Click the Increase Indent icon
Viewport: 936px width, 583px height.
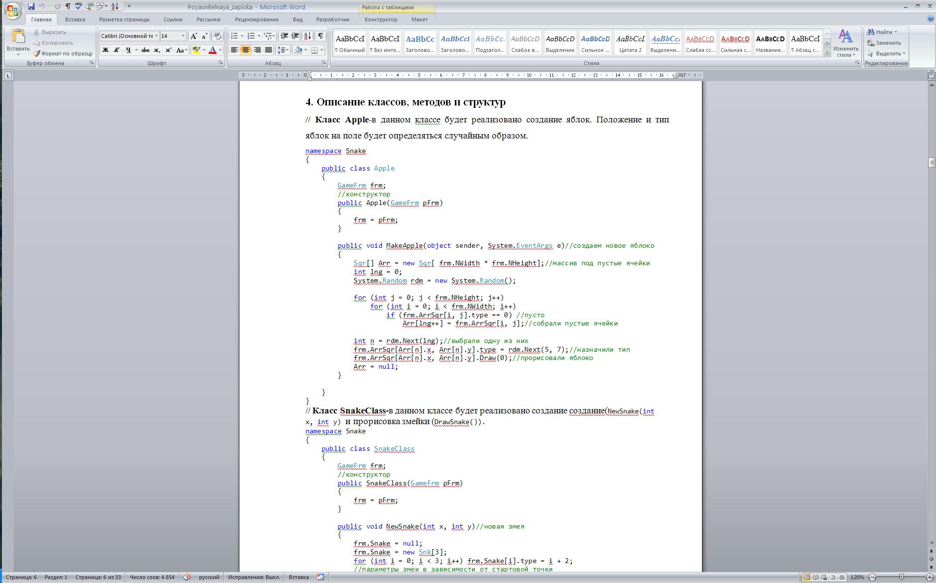coord(295,36)
